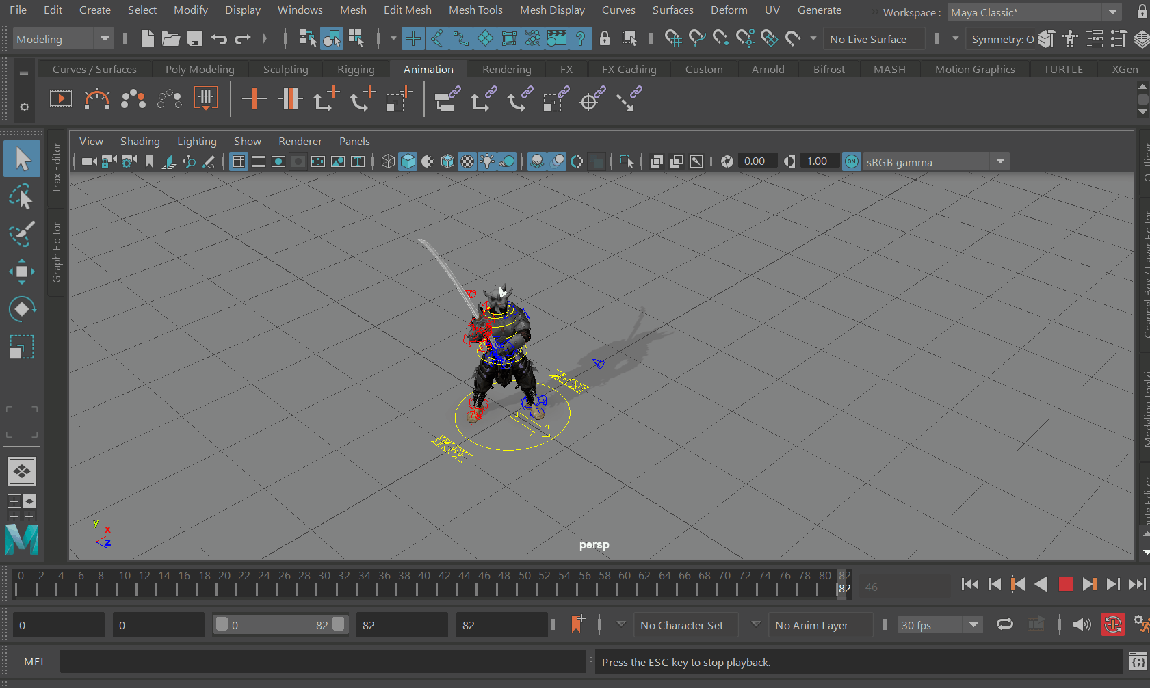The height and width of the screenshot is (688, 1150).
Task: Switch to the Rigging shelf tab
Action: pos(356,69)
